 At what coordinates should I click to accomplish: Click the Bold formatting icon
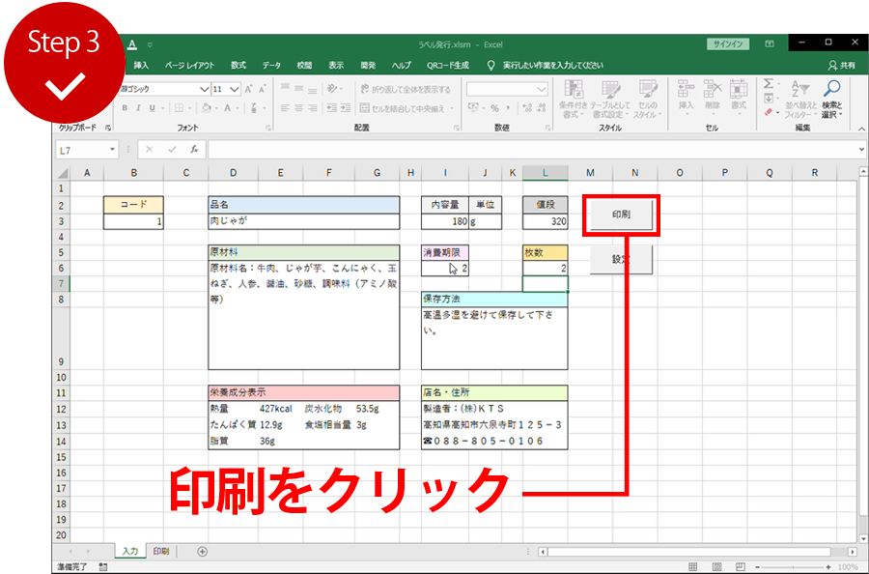[125, 108]
